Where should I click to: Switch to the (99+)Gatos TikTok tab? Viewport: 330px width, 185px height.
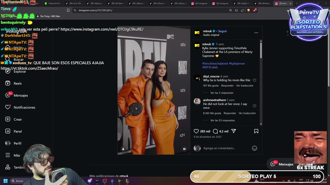click(x=178, y=3)
